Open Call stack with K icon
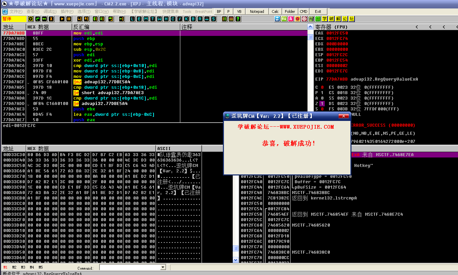 pyautogui.click(x=186, y=19)
